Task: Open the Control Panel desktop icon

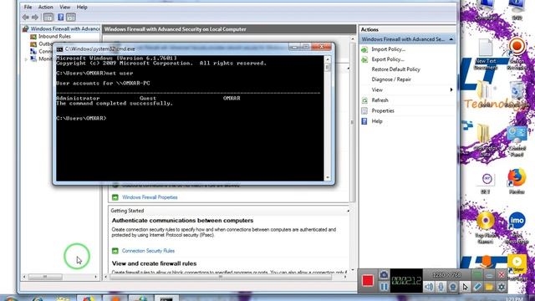Action: tap(517, 142)
